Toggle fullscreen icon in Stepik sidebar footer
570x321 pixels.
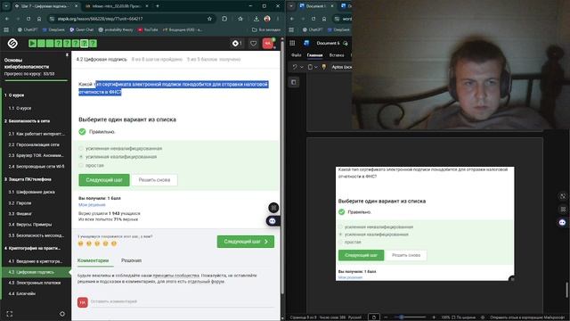coord(10,314)
